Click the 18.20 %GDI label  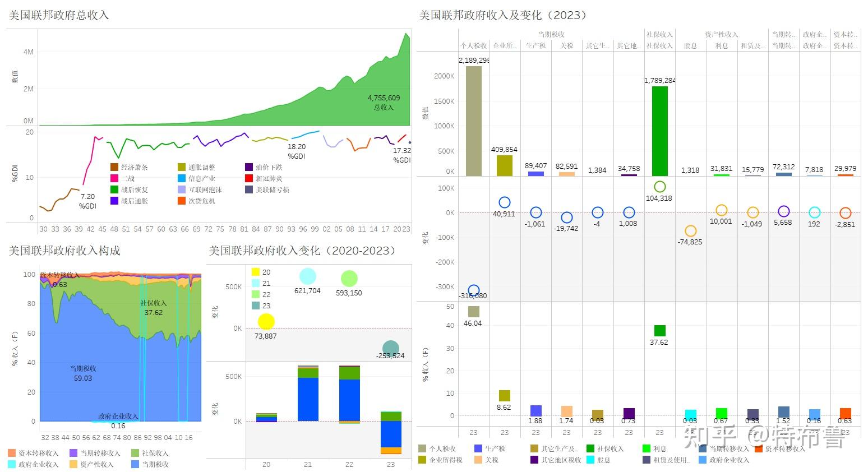pos(297,151)
